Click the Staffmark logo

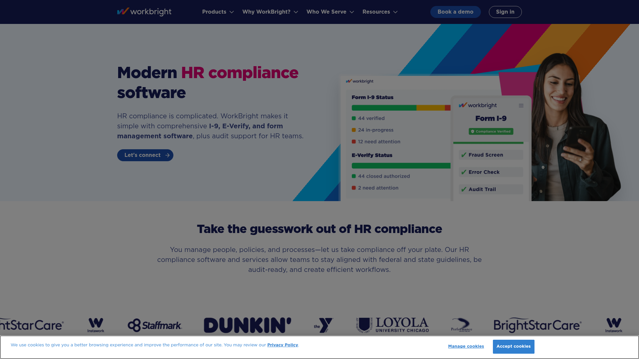pos(155,325)
